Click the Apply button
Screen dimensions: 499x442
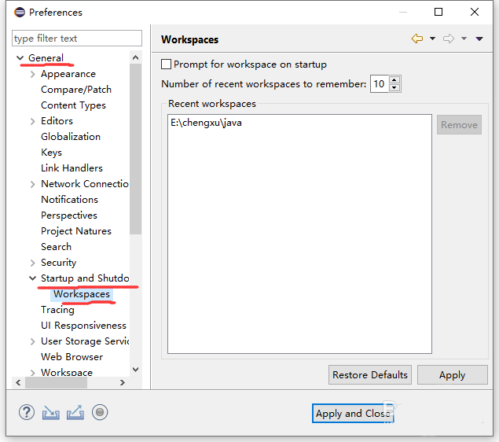click(x=452, y=375)
